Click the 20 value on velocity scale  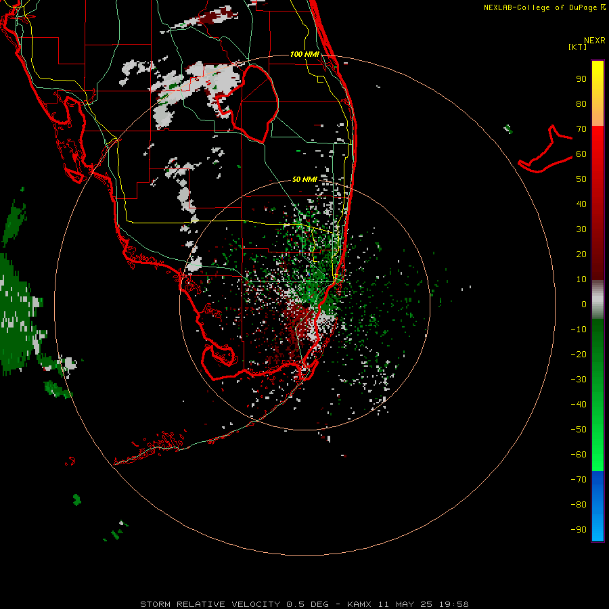coord(581,254)
